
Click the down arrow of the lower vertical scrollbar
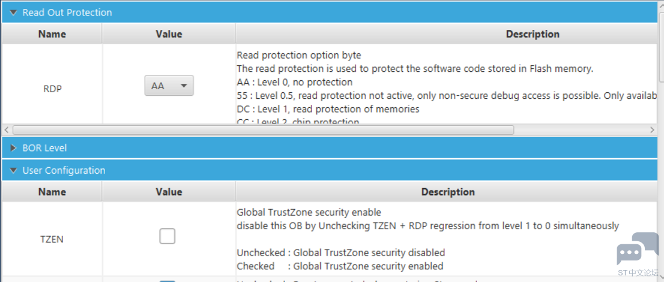pyautogui.click(x=661, y=278)
